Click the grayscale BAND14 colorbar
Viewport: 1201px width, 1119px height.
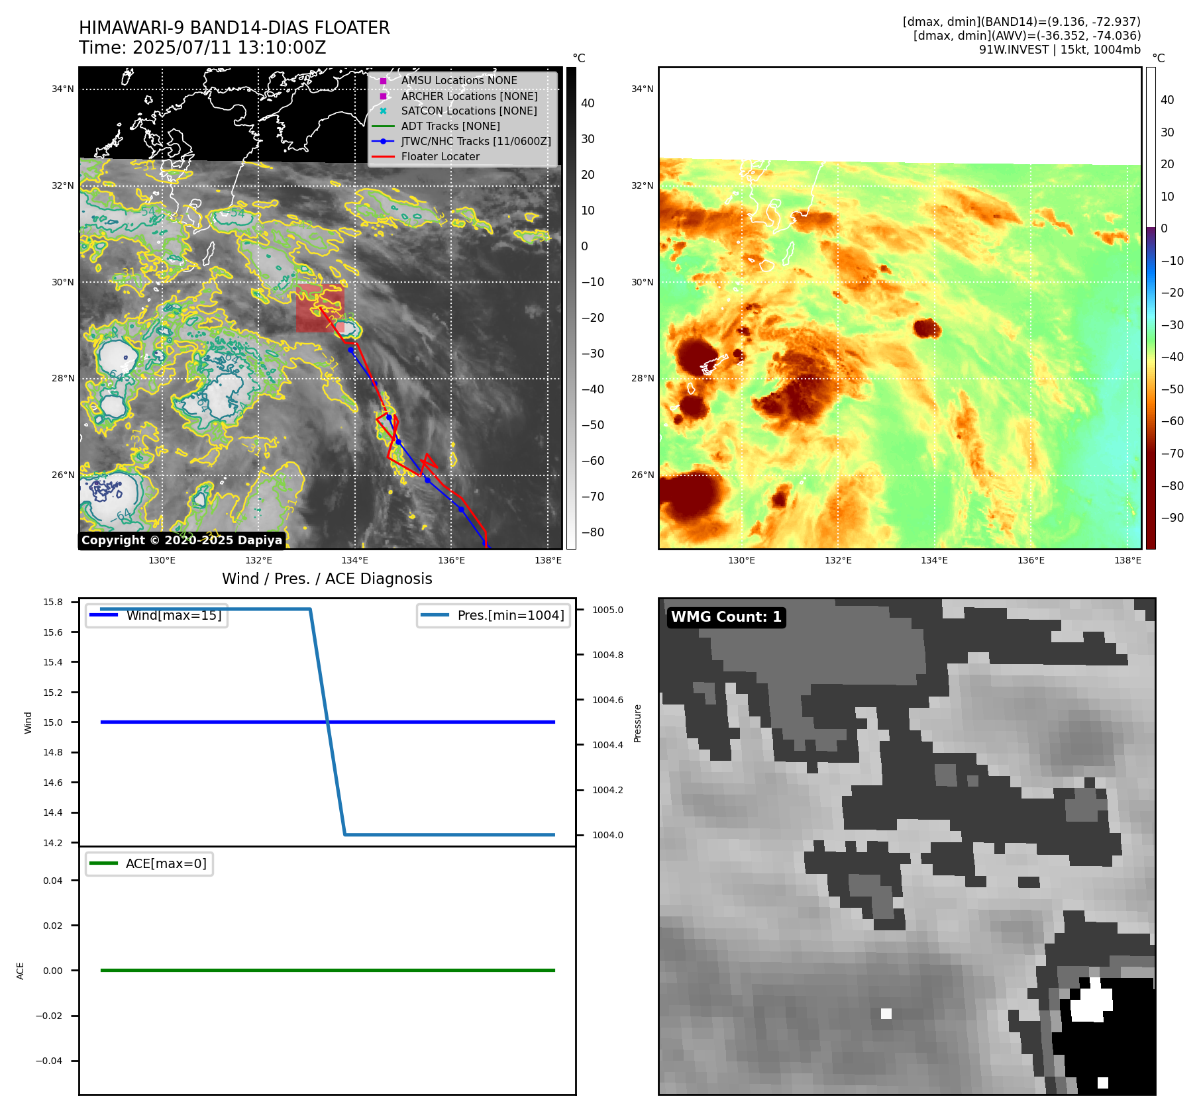pyautogui.click(x=571, y=308)
